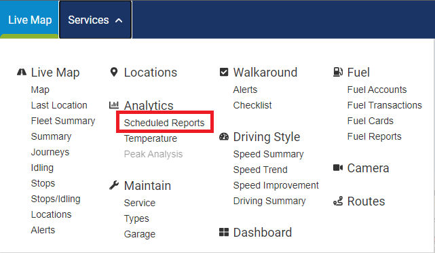Collapse the Services dropdown chevron
This screenshot has width=435, height=253.
119,20
